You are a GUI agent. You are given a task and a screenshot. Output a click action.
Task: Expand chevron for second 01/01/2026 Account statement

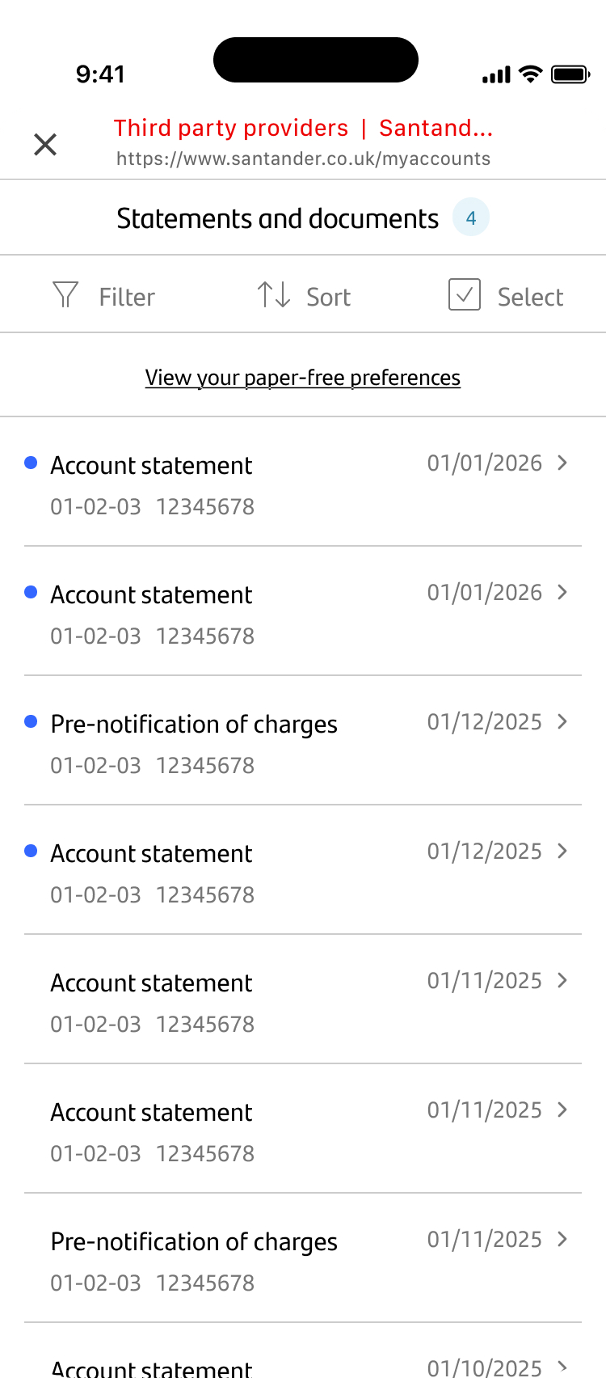[563, 592]
